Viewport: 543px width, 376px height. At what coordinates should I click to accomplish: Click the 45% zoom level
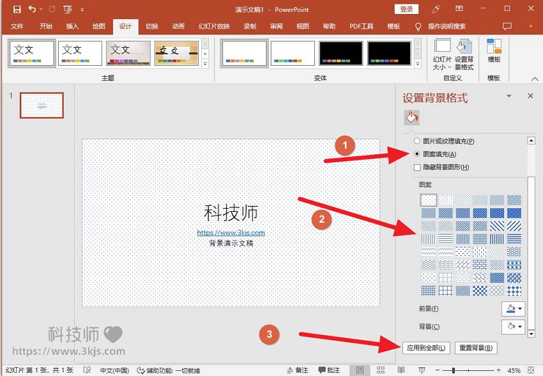514,370
